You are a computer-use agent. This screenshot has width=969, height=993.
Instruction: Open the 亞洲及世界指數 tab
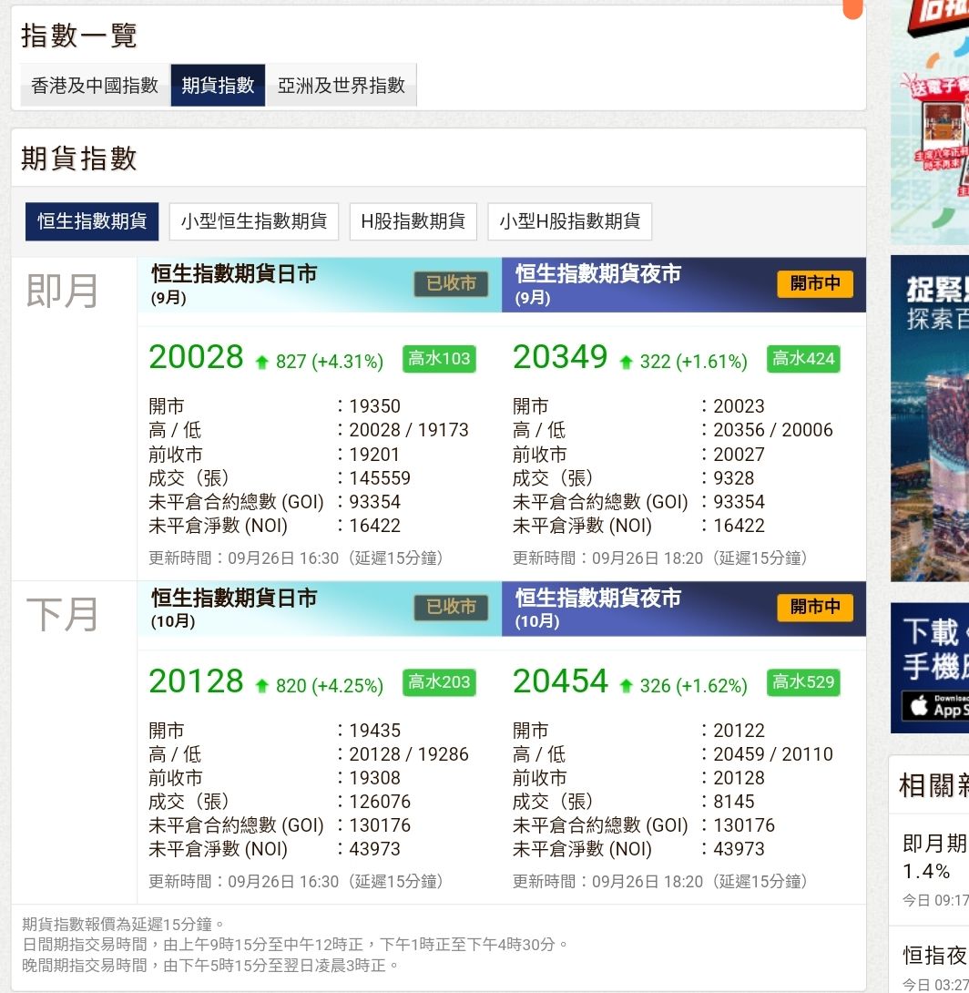coord(342,86)
